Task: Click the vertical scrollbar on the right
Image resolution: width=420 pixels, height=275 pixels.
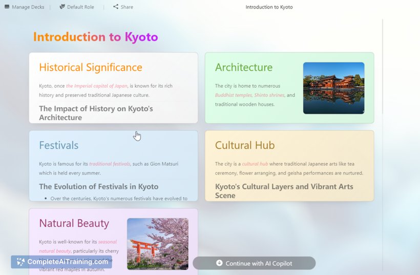Action: coord(383,67)
